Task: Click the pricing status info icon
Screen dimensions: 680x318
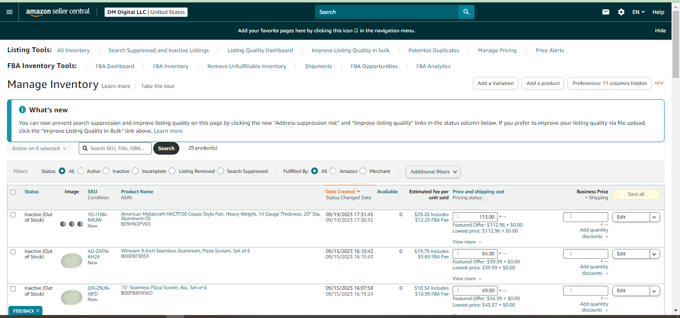Action: point(485,199)
